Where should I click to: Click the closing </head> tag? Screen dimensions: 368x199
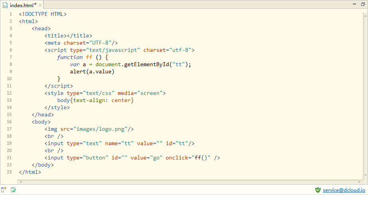(x=43, y=115)
